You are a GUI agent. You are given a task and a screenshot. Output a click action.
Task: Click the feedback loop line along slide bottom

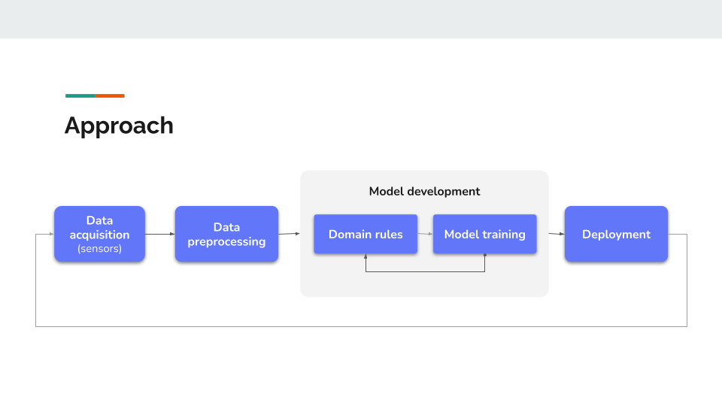[361, 326]
